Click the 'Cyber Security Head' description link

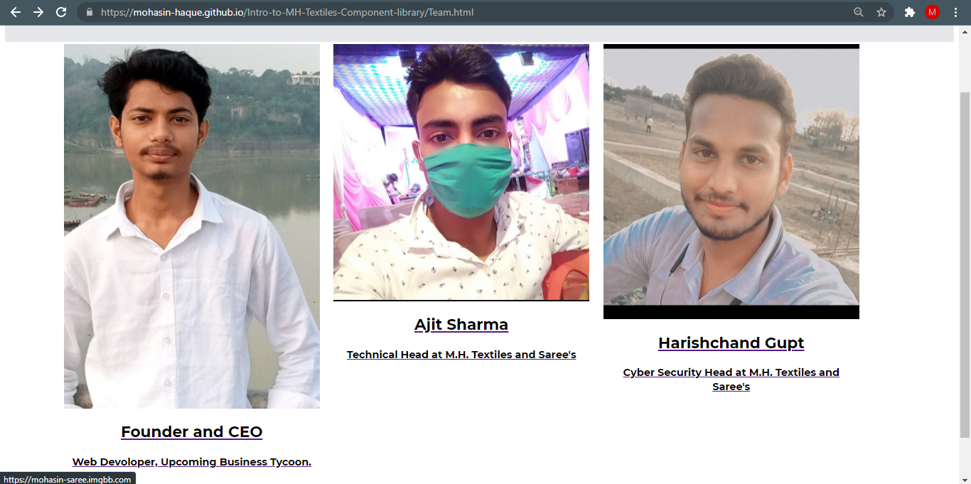point(731,380)
